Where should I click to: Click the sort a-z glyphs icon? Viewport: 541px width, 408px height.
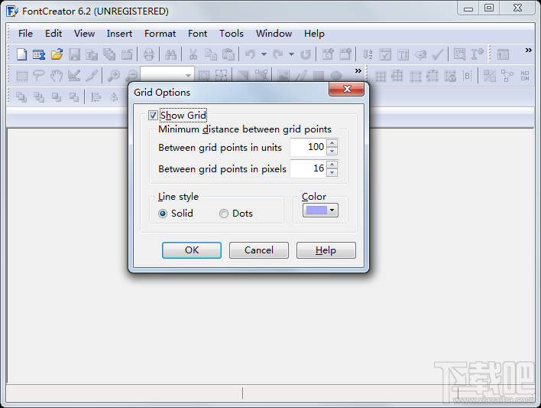368,54
